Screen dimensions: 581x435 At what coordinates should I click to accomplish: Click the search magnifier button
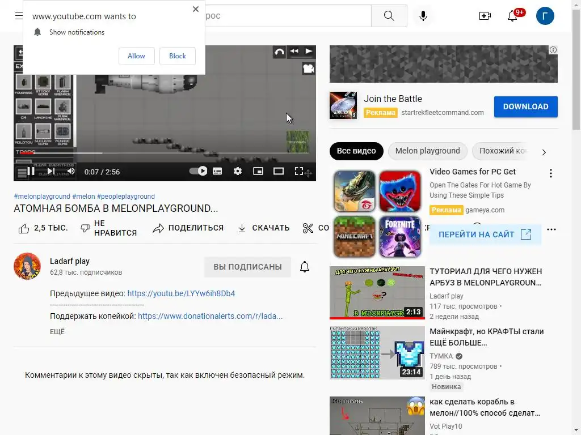389,15
